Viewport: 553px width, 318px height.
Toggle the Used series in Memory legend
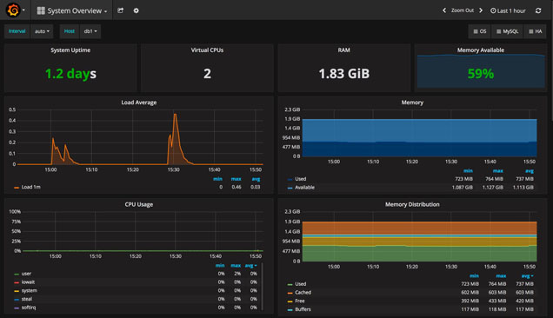[301, 179]
